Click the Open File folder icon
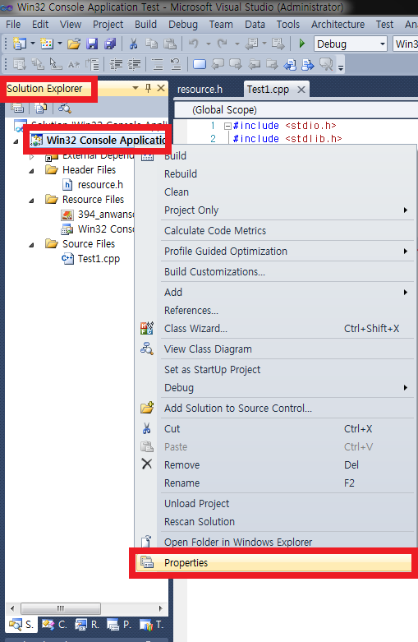 pyautogui.click(x=74, y=44)
